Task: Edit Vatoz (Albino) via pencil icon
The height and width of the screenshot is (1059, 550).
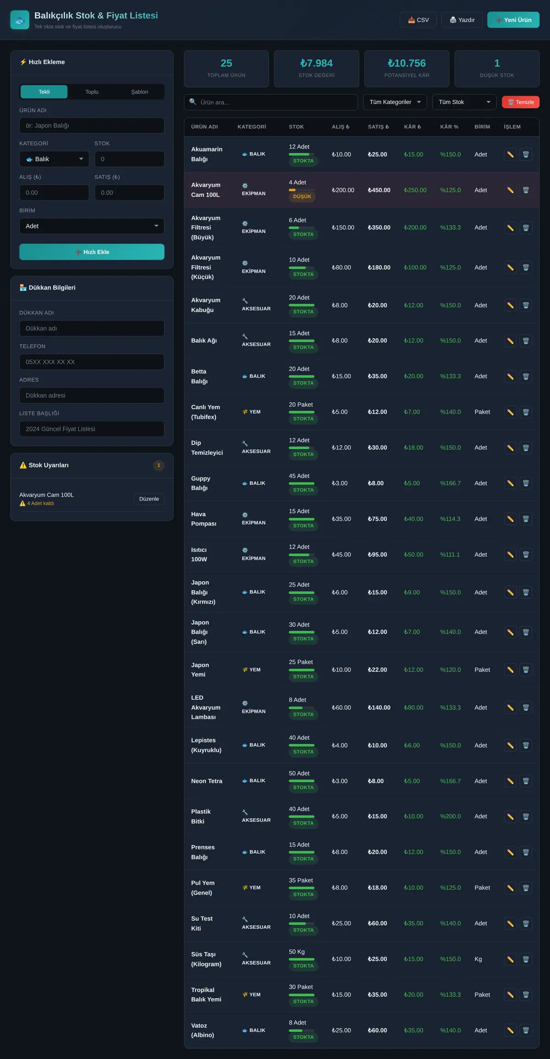Action: coord(510,1031)
